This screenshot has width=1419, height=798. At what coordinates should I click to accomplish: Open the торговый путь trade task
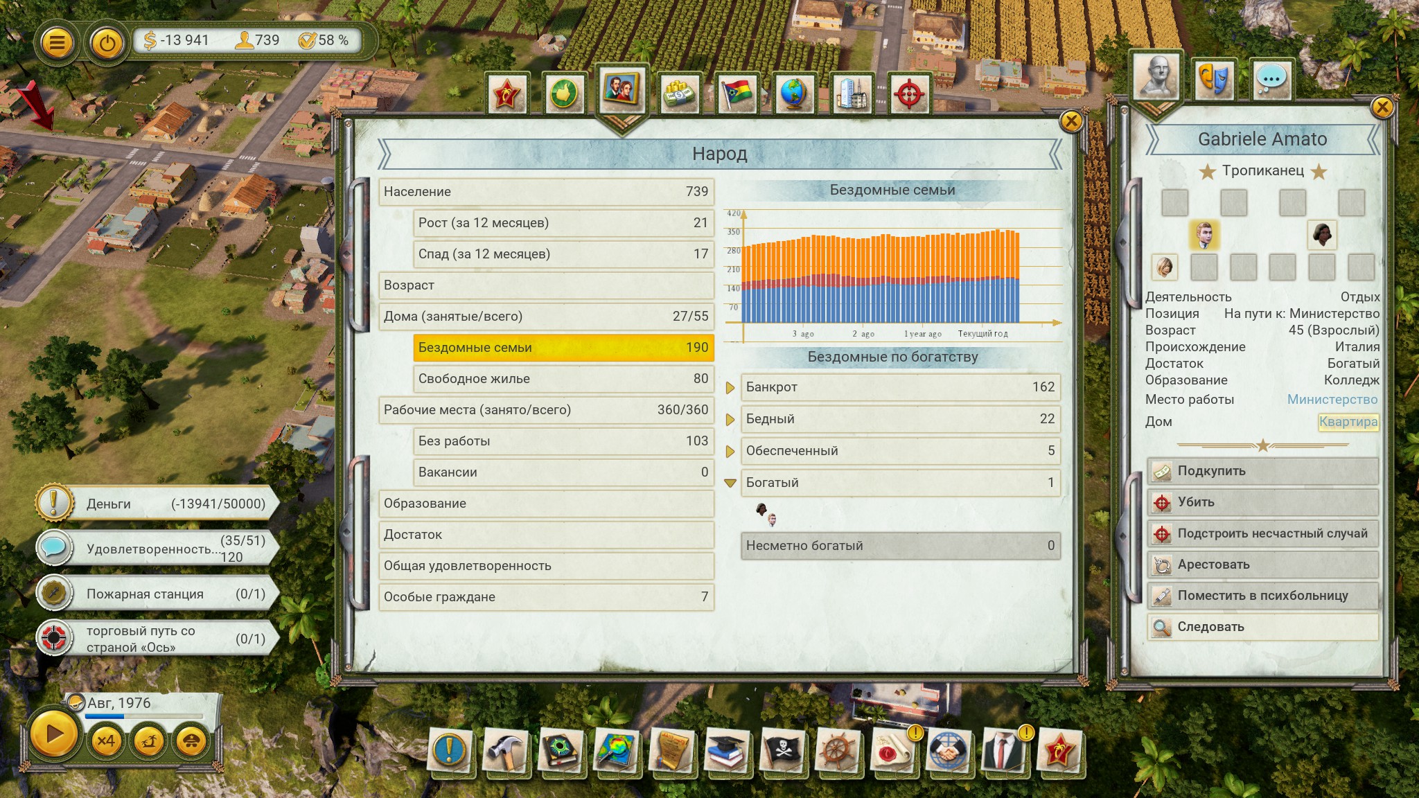pyautogui.click(x=158, y=639)
